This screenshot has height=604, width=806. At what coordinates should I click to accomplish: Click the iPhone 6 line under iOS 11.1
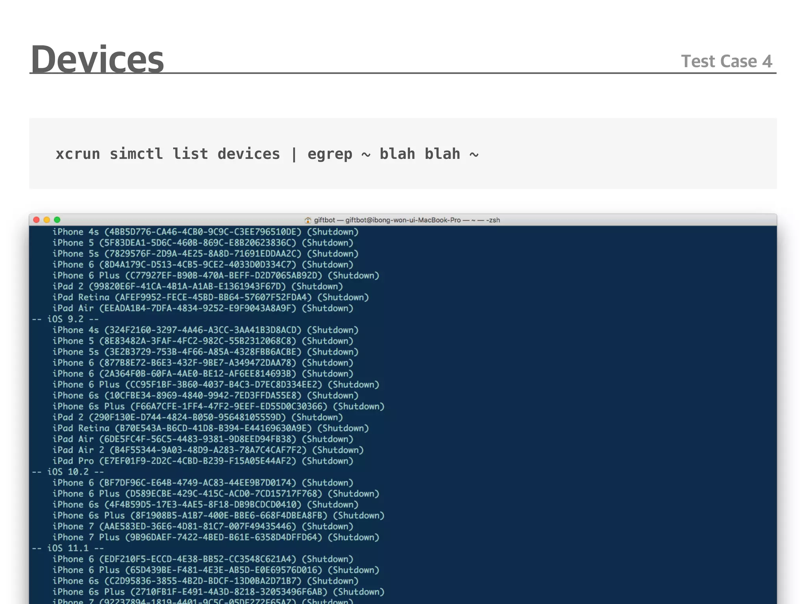tap(203, 559)
